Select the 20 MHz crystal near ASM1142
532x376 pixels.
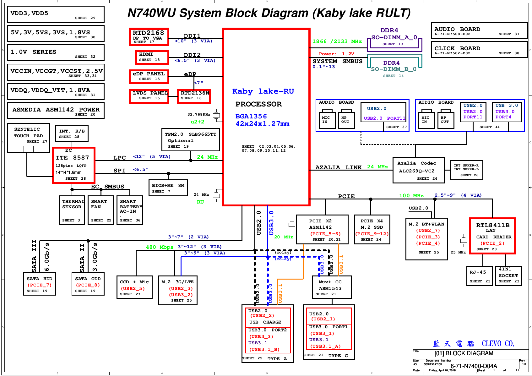(292, 225)
